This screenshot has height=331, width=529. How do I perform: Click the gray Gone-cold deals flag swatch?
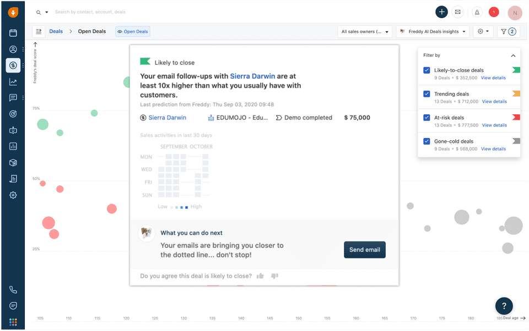pyautogui.click(x=516, y=141)
